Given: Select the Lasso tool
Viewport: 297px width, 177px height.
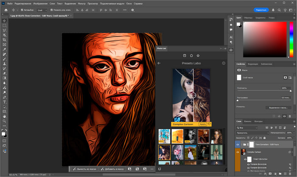Looking at the screenshot, I should [x=4, y=30].
